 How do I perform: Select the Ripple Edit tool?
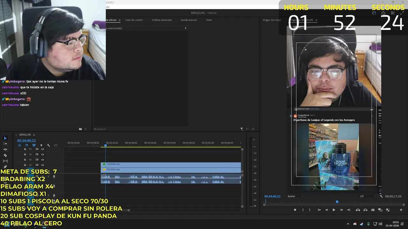5,149
